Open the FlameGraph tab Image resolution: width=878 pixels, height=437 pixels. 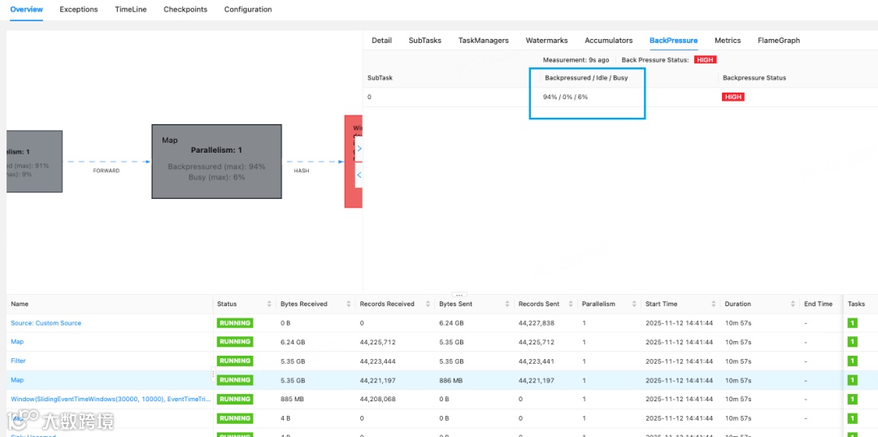coord(778,41)
